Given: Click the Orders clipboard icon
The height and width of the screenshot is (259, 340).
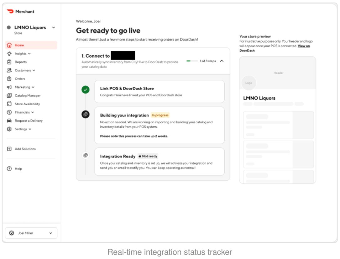Looking at the screenshot, I should pos(9,79).
